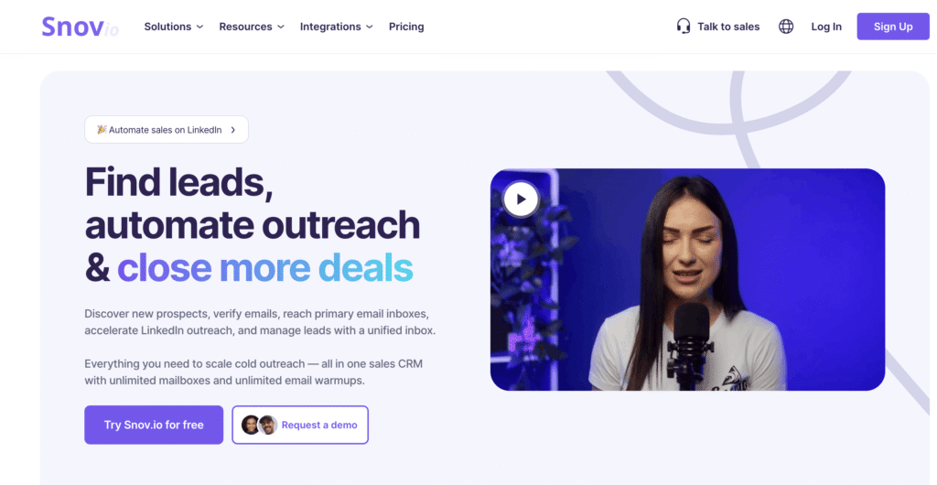Click the Log In link
The image size is (937, 485).
826,27
